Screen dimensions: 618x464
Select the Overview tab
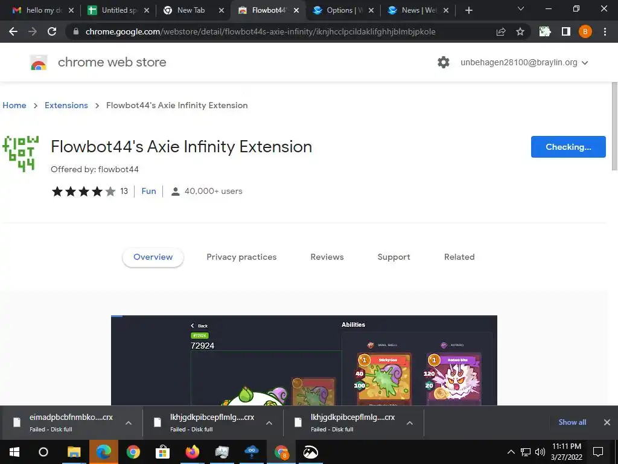point(153,257)
